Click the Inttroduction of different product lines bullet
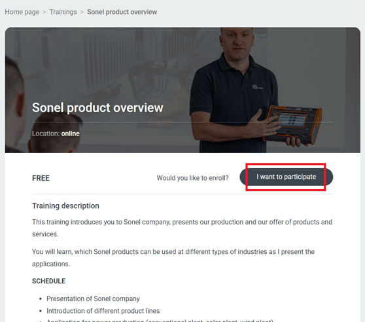The height and width of the screenshot is (322, 365). [x=103, y=311]
